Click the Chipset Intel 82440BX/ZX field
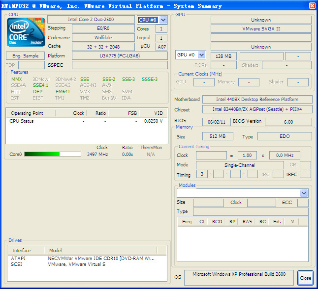The width and height of the screenshot is (318, 289). [x=257, y=109]
